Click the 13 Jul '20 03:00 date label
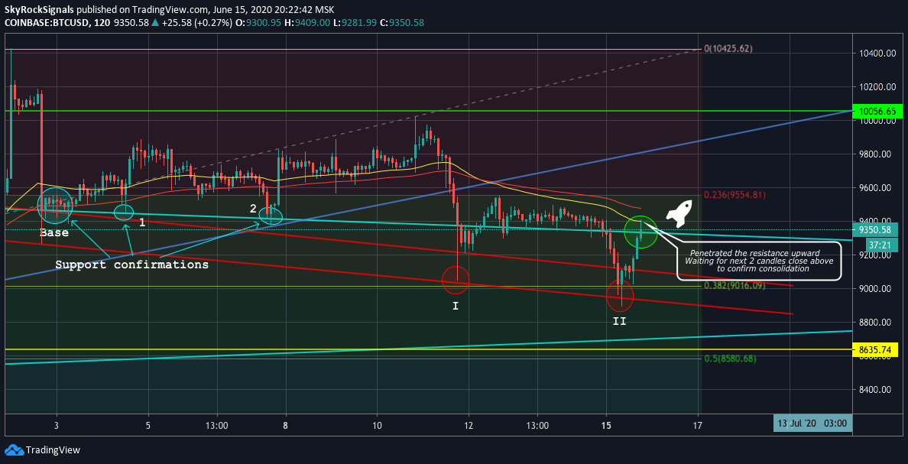908x464 pixels. pos(812,423)
